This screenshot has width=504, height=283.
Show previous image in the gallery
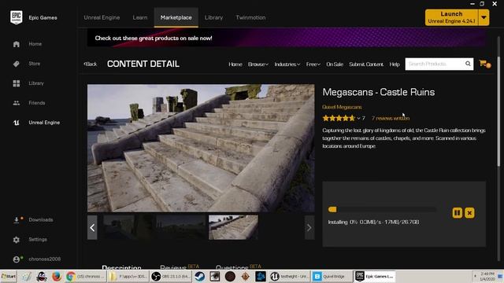(92, 227)
